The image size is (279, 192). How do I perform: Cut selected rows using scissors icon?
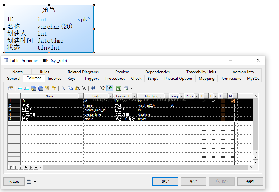tap(63, 88)
